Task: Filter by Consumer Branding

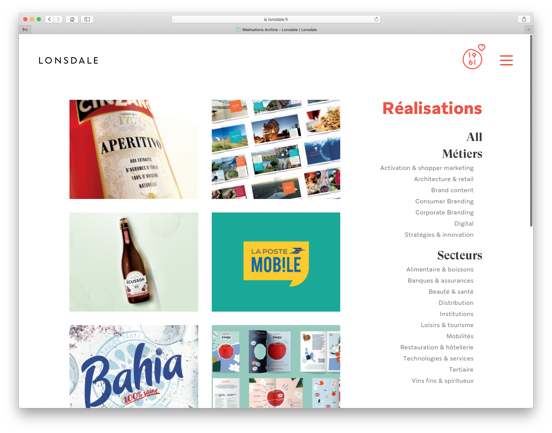Action: coord(444,201)
